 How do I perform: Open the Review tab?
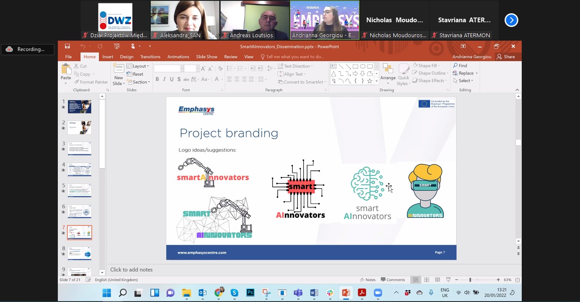(x=230, y=57)
